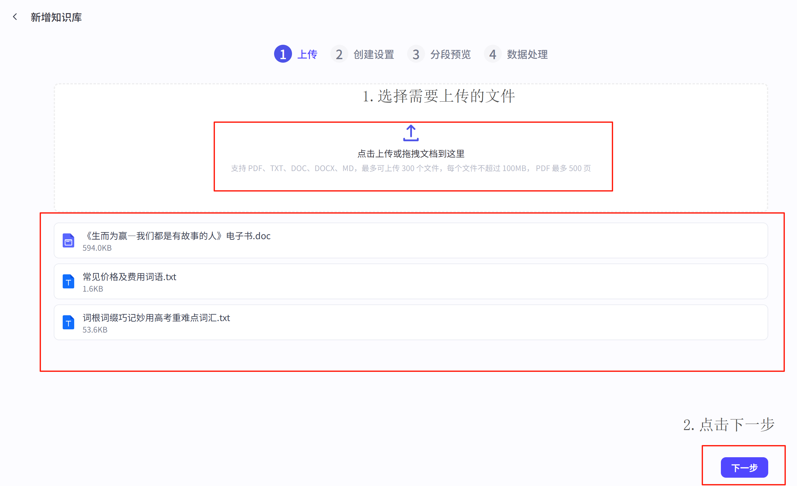Click the step 1 circle icon
This screenshot has height=486, width=797.
pyautogui.click(x=283, y=54)
